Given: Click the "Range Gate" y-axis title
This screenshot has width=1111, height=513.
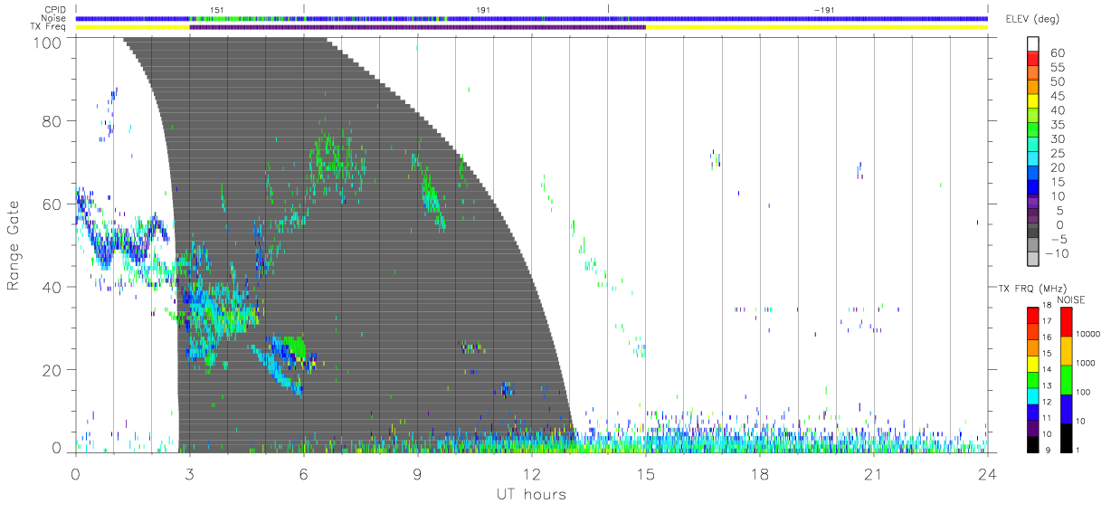Looking at the screenshot, I should (x=14, y=245).
